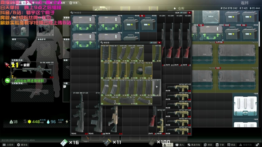Click the body armor slot
262x147 pixels.
(x=45, y=48)
